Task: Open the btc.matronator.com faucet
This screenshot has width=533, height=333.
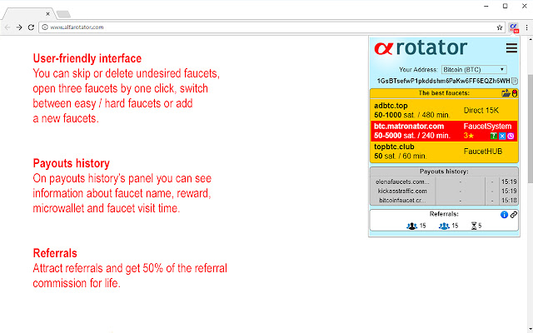Action: point(444,131)
